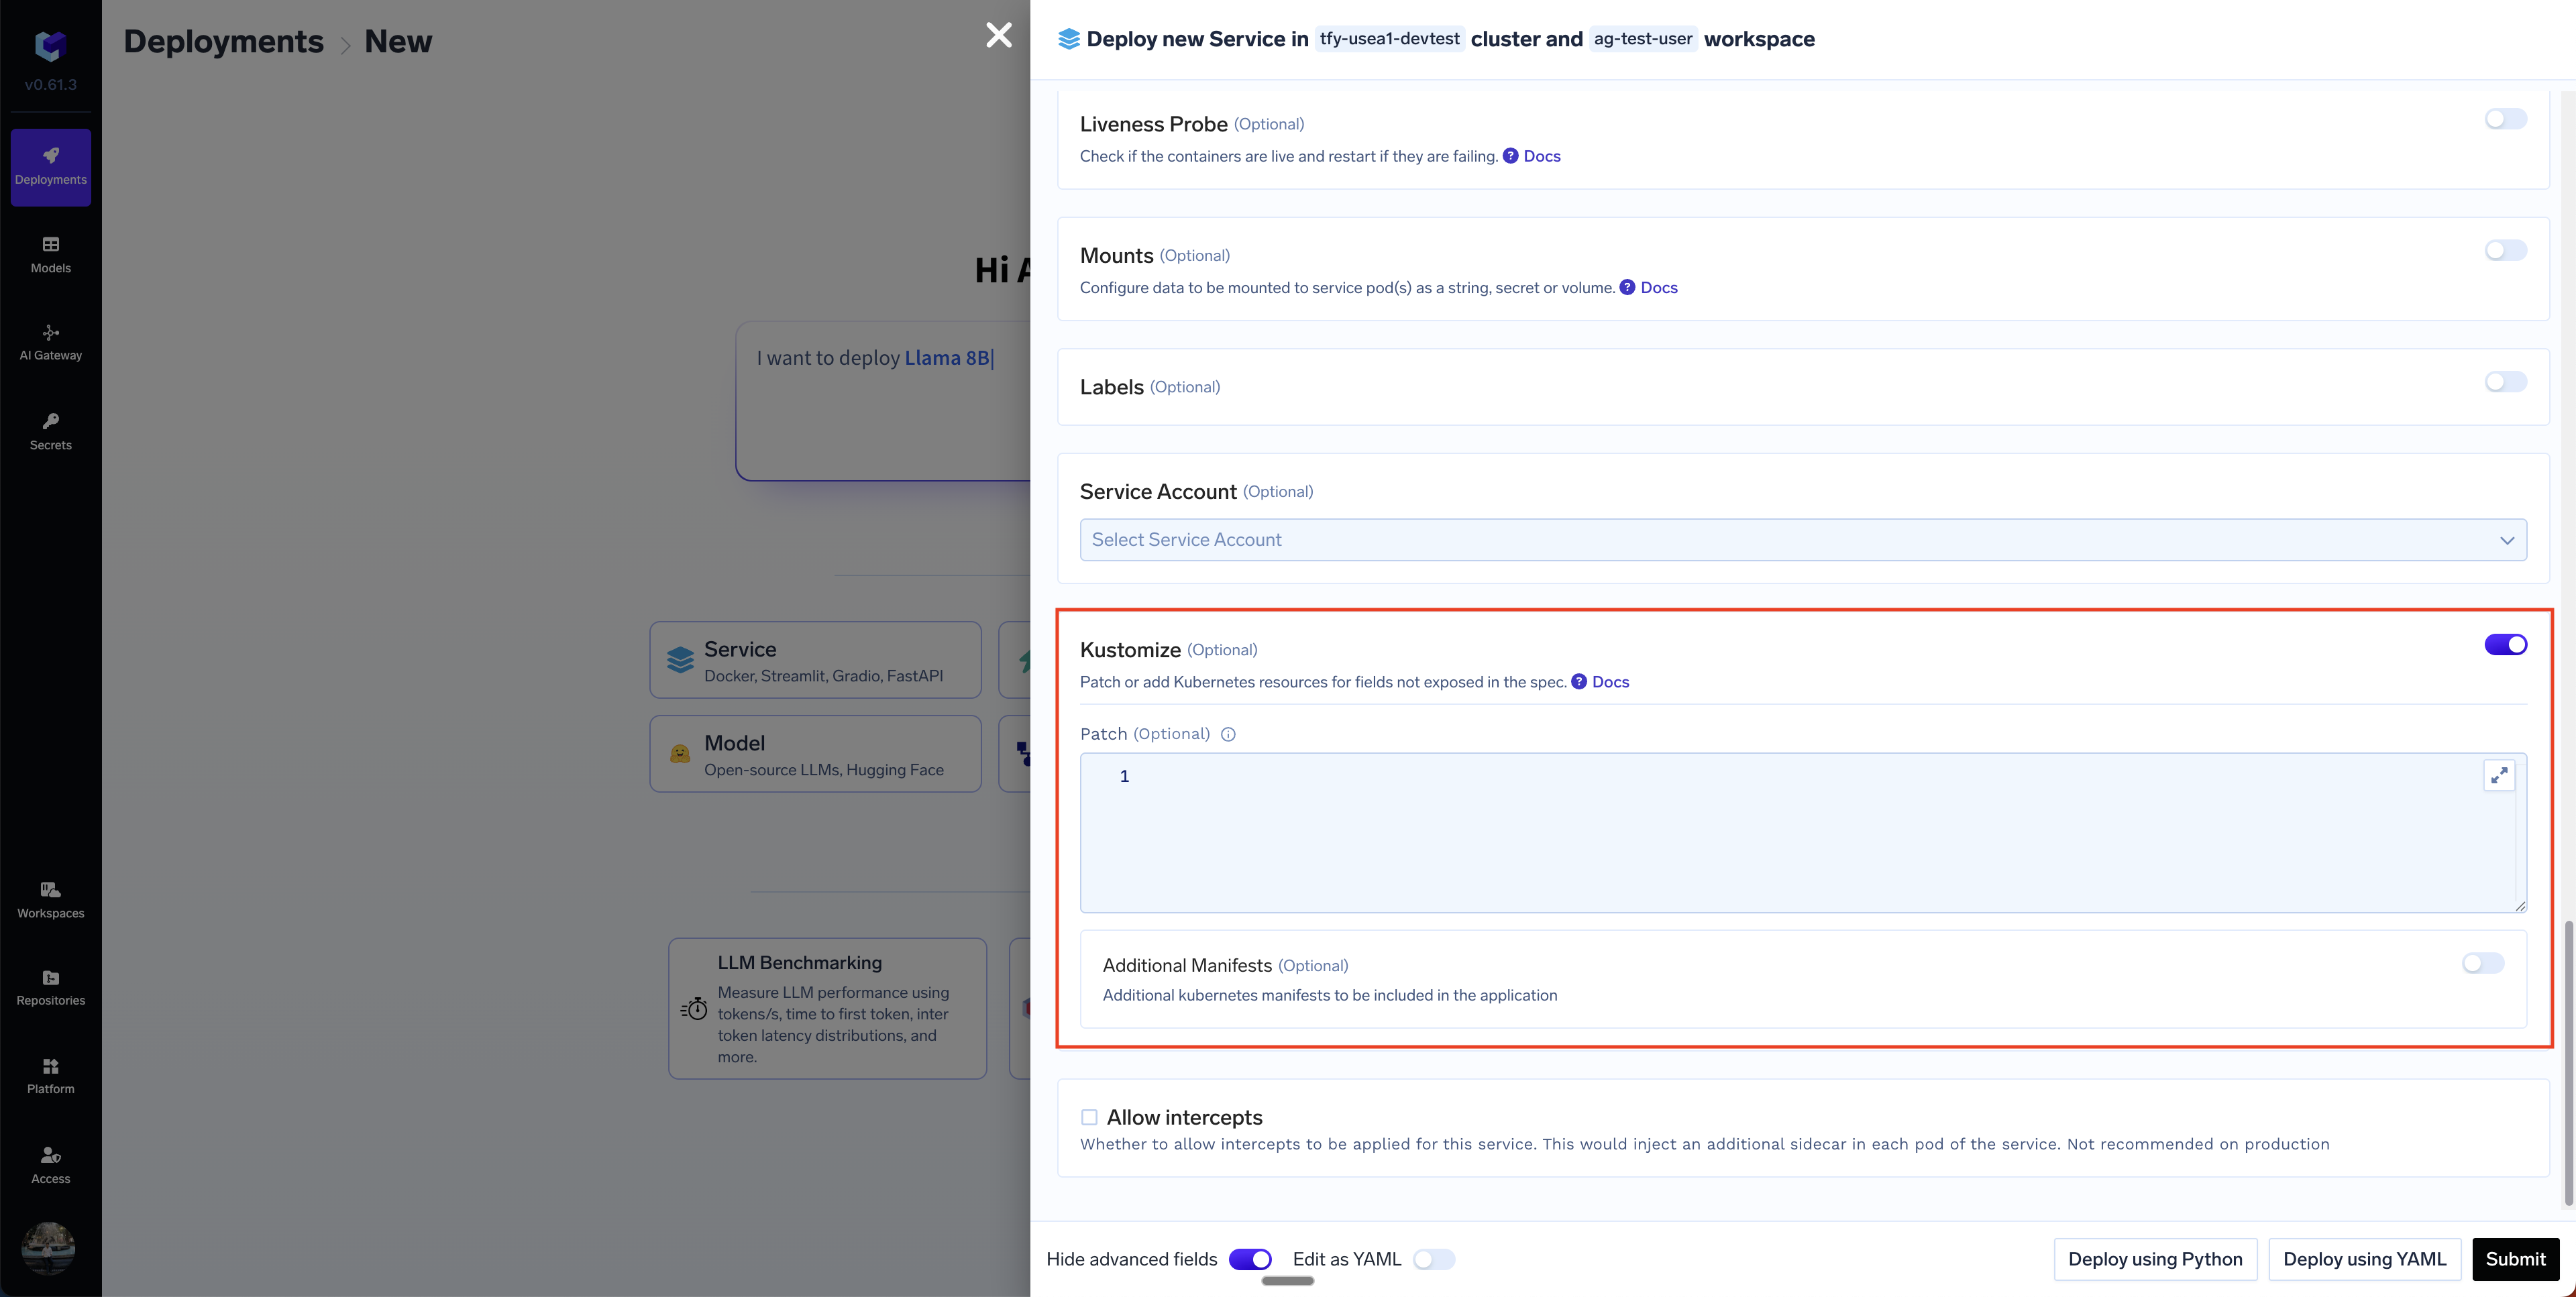Open Secrets from the sidebar
This screenshot has width=2576, height=1297.
click(x=50, y=432)
